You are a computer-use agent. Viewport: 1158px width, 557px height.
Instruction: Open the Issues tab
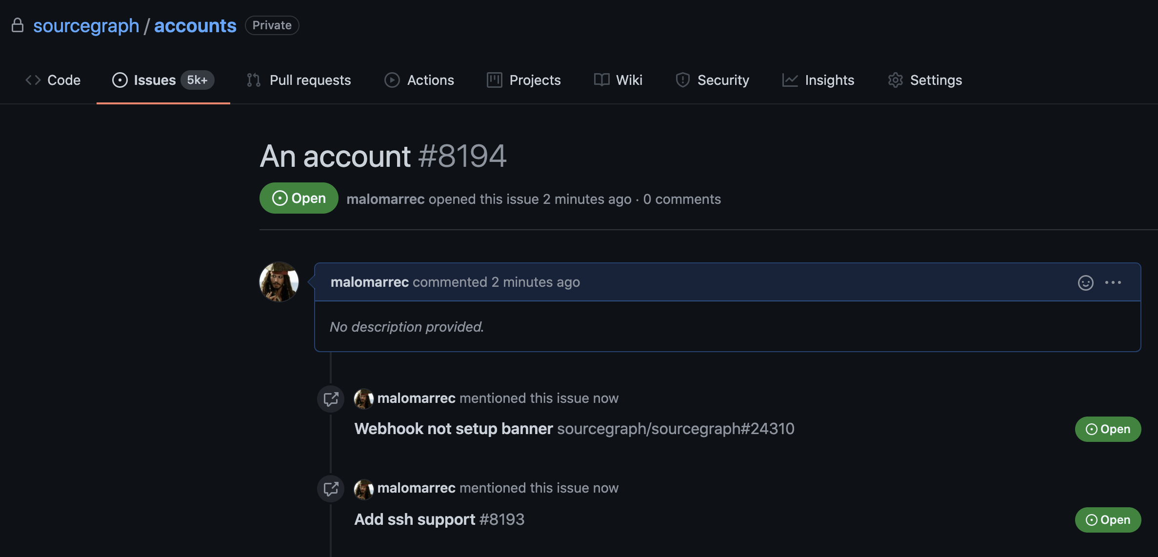163,80
